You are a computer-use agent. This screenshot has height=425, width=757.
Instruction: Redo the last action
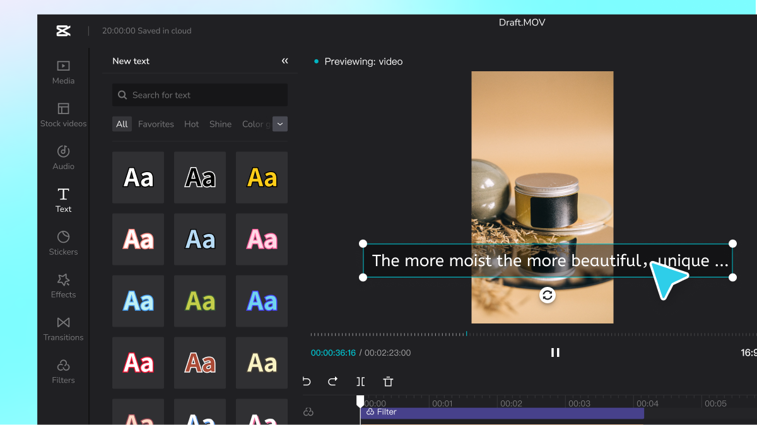click(x=332, y=381)
